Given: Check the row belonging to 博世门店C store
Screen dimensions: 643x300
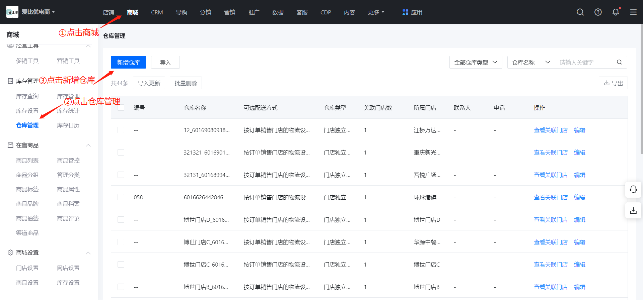Looking at the screenshot, I should pyautogui.click(x=121, y=264).
